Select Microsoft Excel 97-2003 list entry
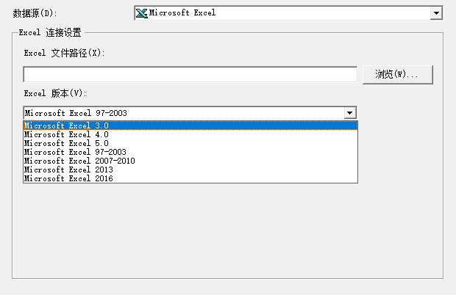Viewport: 456px width, 295px height. coord(75,152)
